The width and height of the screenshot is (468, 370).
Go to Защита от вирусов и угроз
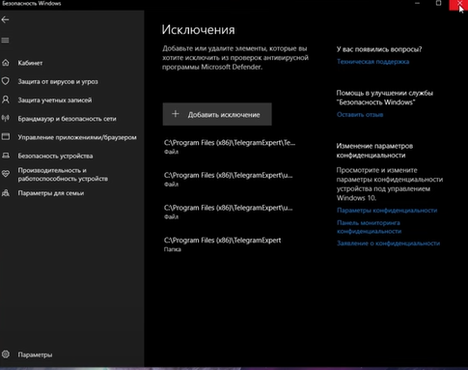tap(58, 81)
